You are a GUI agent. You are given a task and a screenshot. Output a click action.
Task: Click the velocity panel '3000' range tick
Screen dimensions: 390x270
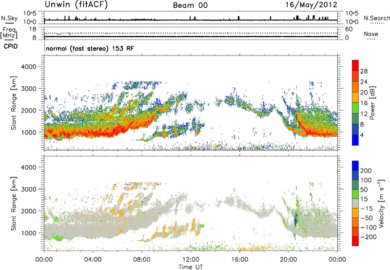coord(28,189)
